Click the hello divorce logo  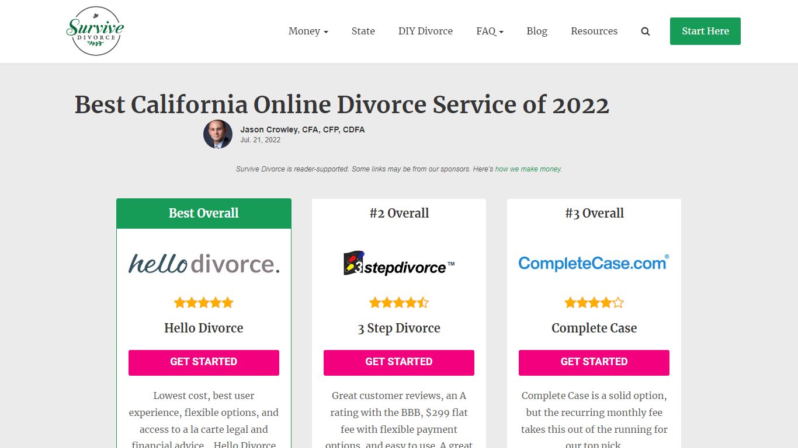click(x=204, y=263)
